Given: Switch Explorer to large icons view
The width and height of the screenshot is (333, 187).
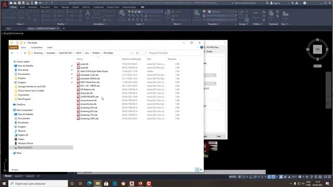Looking at the screenshot, I should [x=201, y=170].
